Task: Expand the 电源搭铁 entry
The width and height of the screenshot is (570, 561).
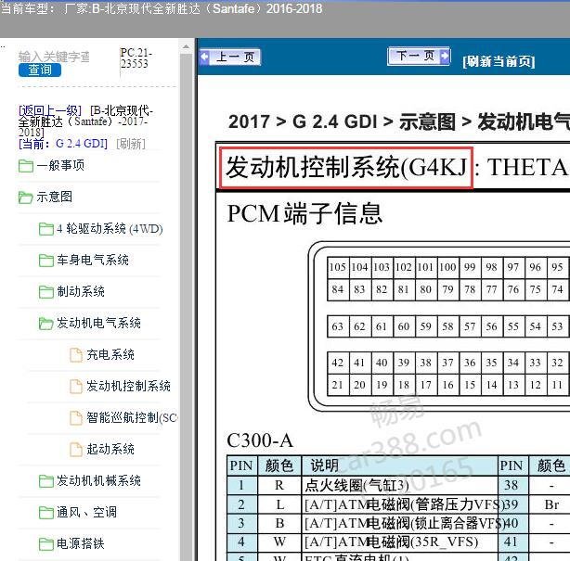Action: pyautogui.click(x=81, y=544)
